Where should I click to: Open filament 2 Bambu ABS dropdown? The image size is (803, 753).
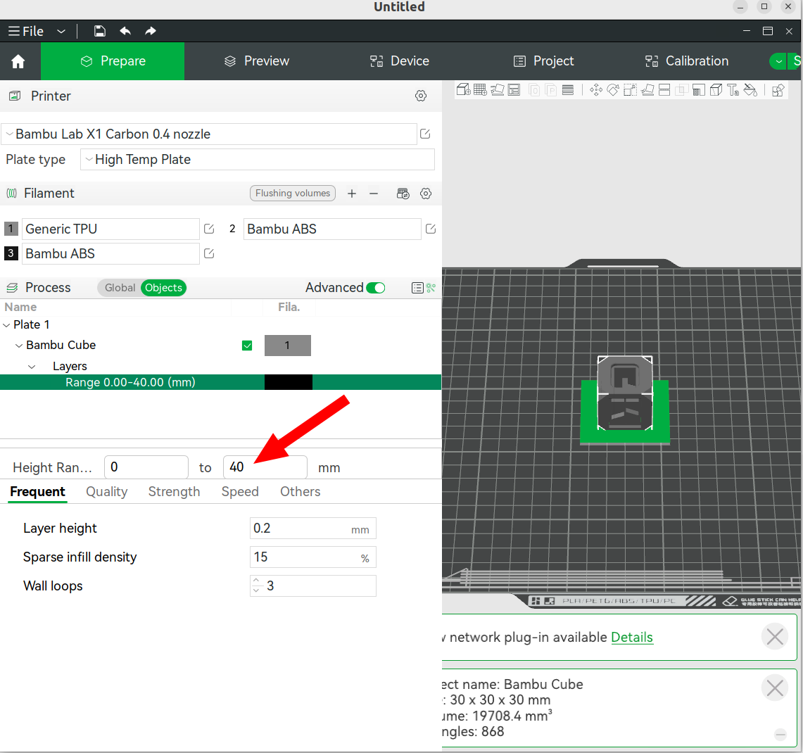click(332, 229)
